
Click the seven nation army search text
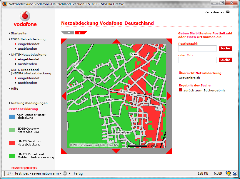37,173
